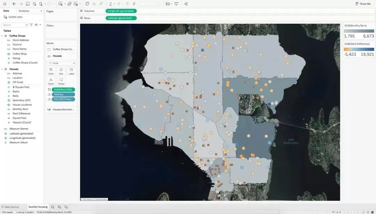Go back with the undo arrow
376x214 pixels.
point(14,4)
